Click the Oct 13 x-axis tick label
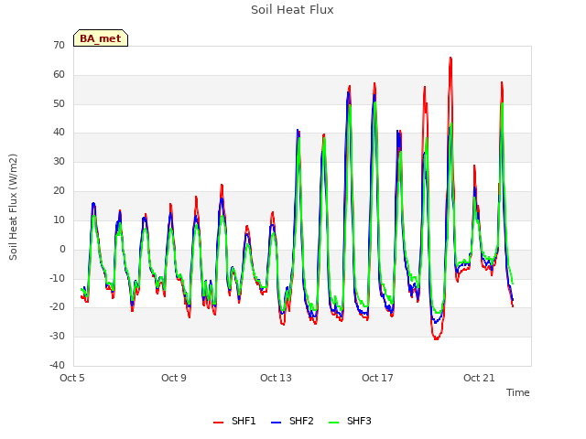This screenshot has height=439, width=586. point(276,378)
